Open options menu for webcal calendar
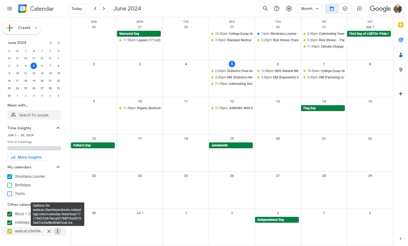The width and height of the screenshot is (408, 246). [58, 231]
